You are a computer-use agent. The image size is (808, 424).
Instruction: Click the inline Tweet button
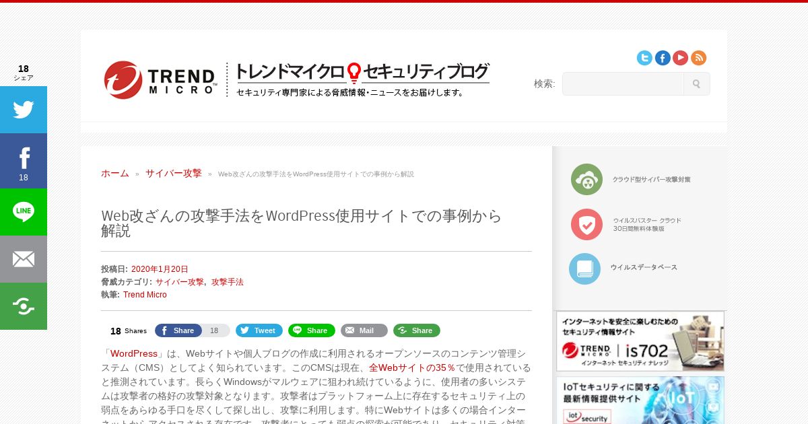point(259,330)
